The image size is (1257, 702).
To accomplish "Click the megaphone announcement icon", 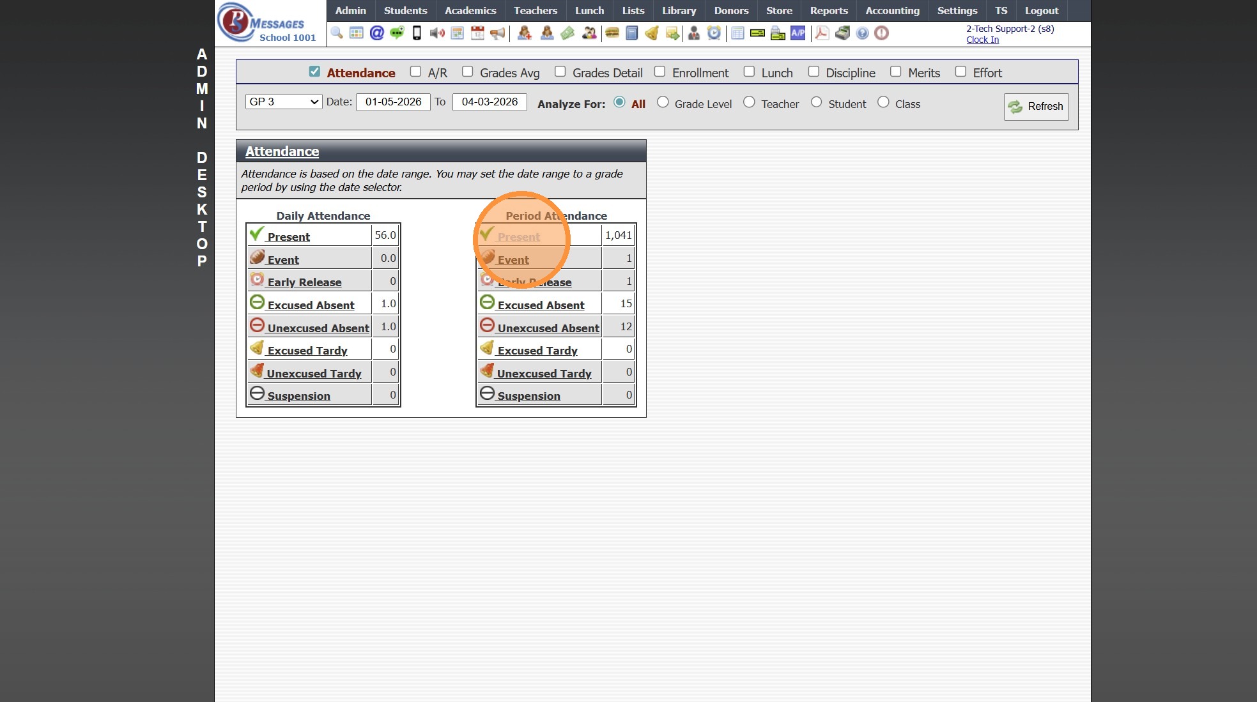I will tap(497, 33).
